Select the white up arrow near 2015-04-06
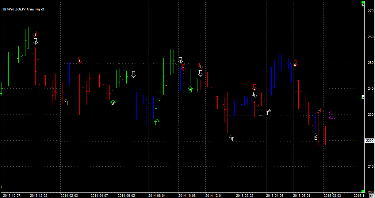375x198 pixels. (x=269, y=112)
